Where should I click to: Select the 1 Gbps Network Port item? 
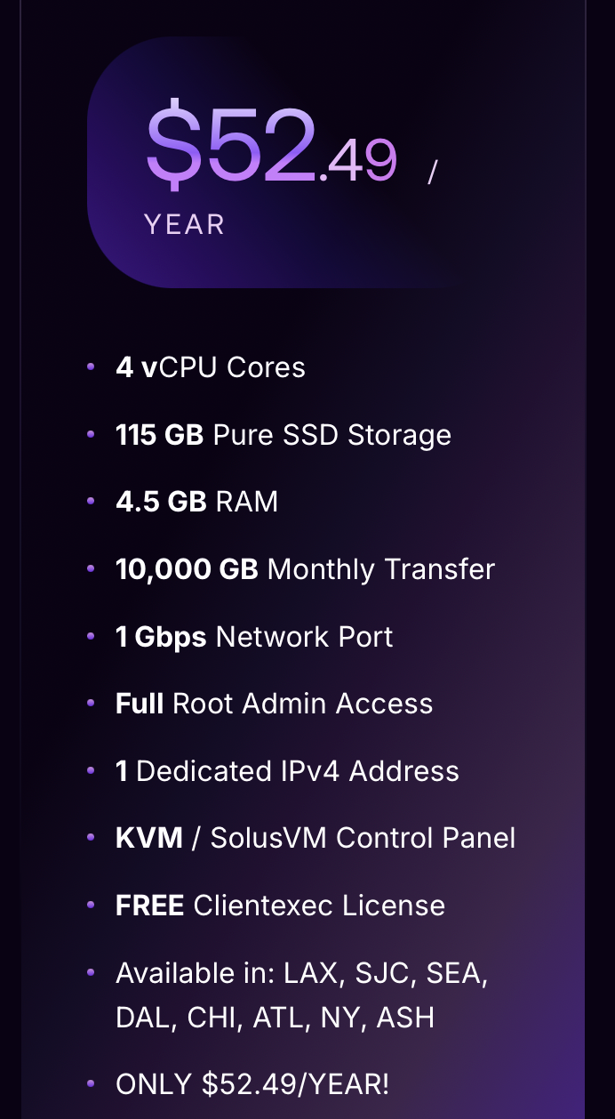254,637
